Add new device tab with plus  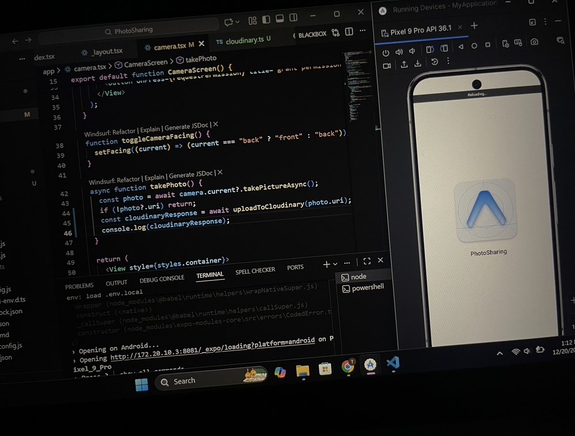coord(474,26)
